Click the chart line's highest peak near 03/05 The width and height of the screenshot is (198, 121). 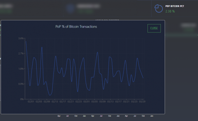(x=97, y=52)
